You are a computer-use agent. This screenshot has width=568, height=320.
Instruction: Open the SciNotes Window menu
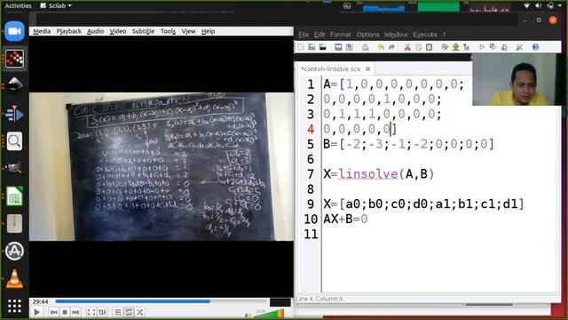396,35
